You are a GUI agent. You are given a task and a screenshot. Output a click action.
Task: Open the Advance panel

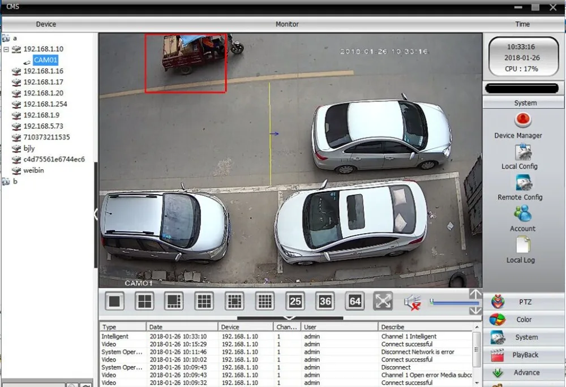(524, 373)
